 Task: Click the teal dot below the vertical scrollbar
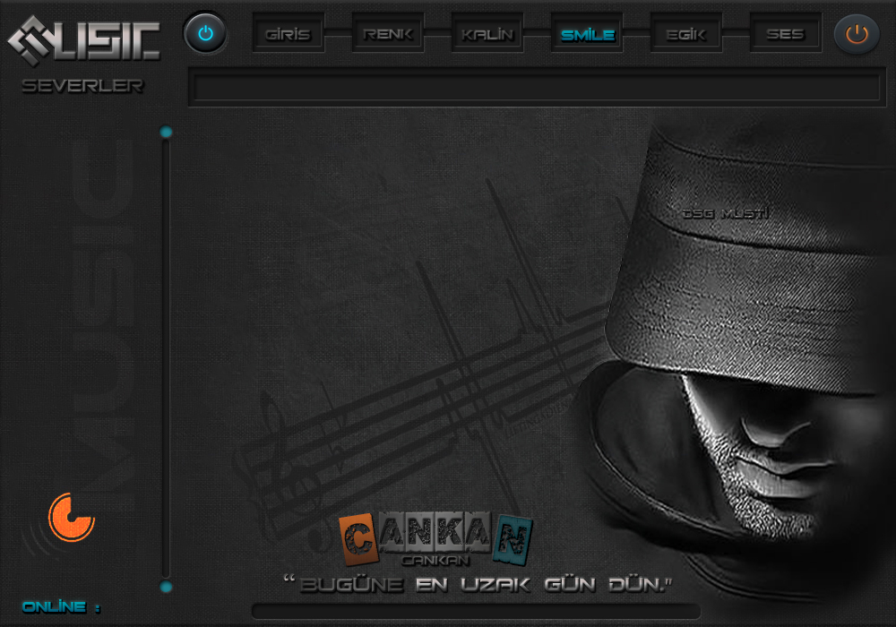tap(166, 587)
